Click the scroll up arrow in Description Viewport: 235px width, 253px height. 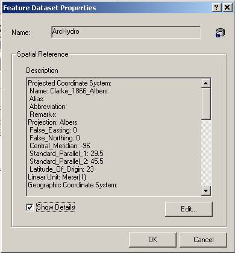point(206,83)
